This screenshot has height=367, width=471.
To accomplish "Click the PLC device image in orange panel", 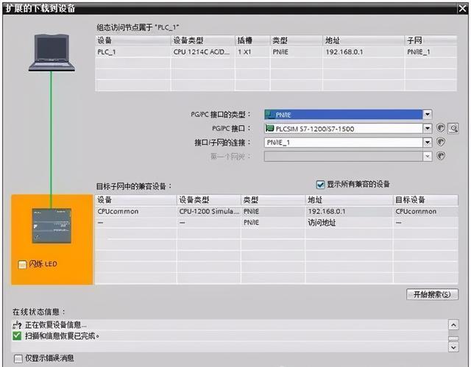I will coord(52,226).
